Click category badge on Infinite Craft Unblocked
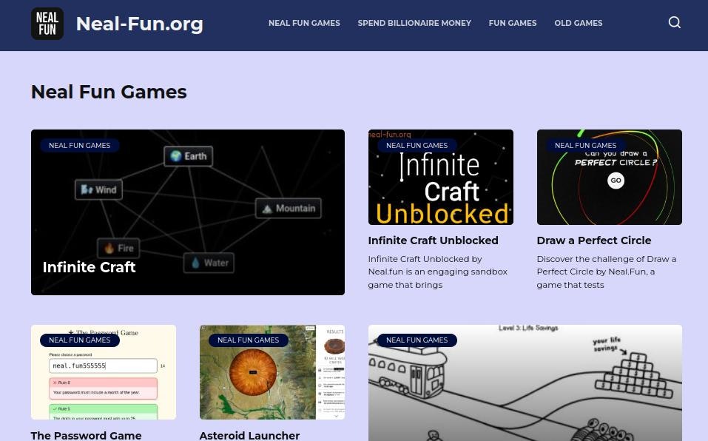This screenshot has height=441, width=708. (417, 145)
